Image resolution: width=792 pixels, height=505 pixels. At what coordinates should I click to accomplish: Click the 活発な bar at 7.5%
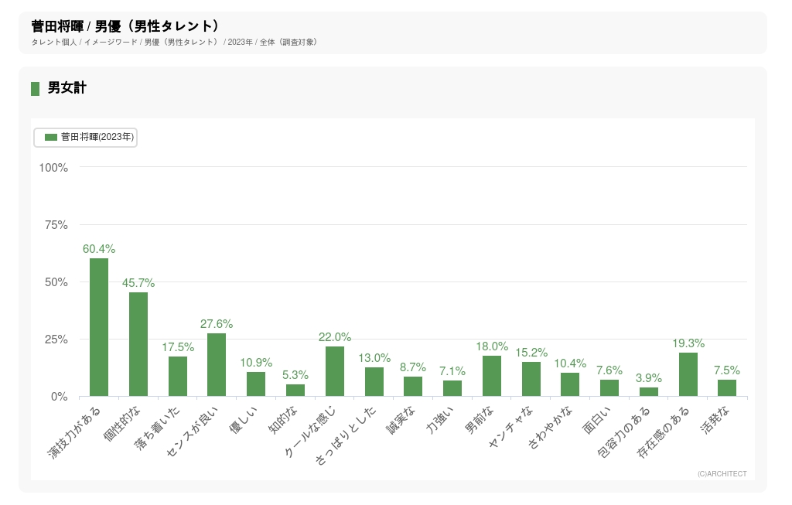tap(727, 388)
